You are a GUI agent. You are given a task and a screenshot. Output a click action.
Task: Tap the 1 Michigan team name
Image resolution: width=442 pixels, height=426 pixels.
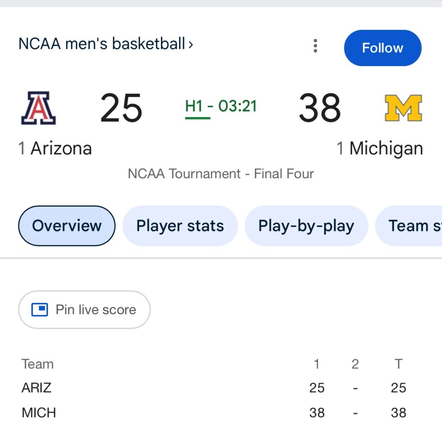(x=380, y=148)
